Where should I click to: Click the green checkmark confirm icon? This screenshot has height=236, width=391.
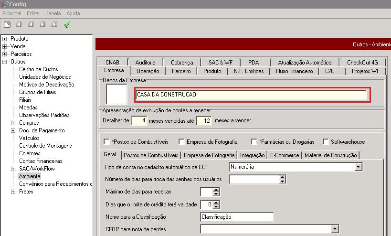click(x=67, y=24)
